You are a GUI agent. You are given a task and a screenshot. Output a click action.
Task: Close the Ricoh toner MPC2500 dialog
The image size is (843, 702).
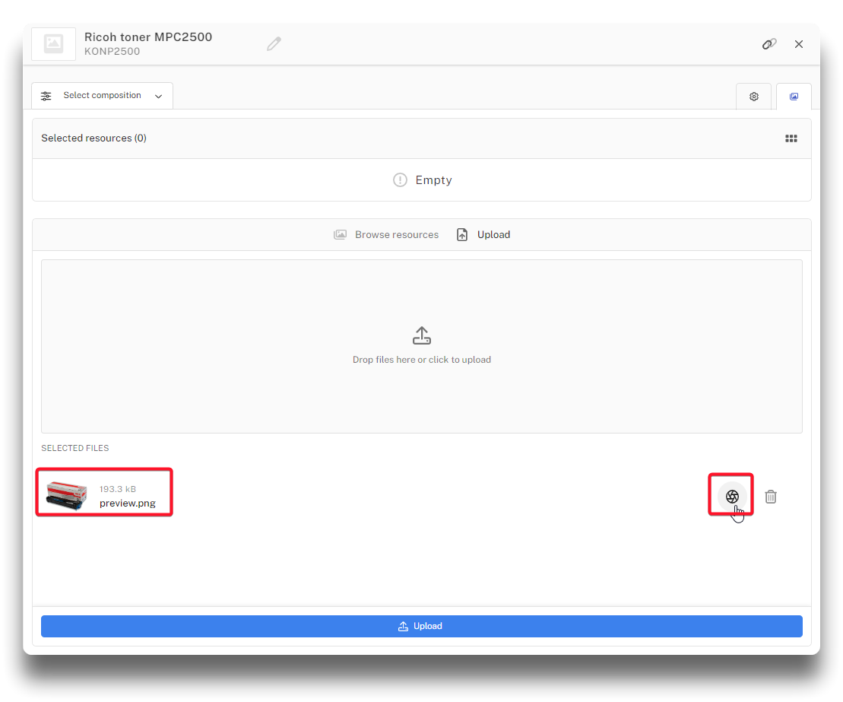(798, 44)
